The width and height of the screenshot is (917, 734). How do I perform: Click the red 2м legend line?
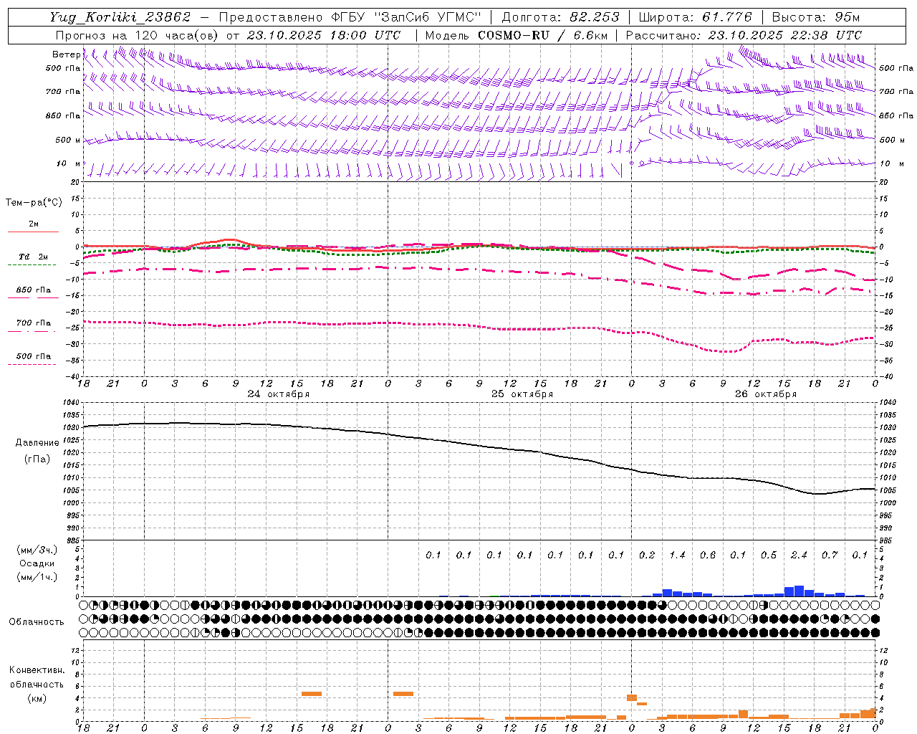[33, 232]
